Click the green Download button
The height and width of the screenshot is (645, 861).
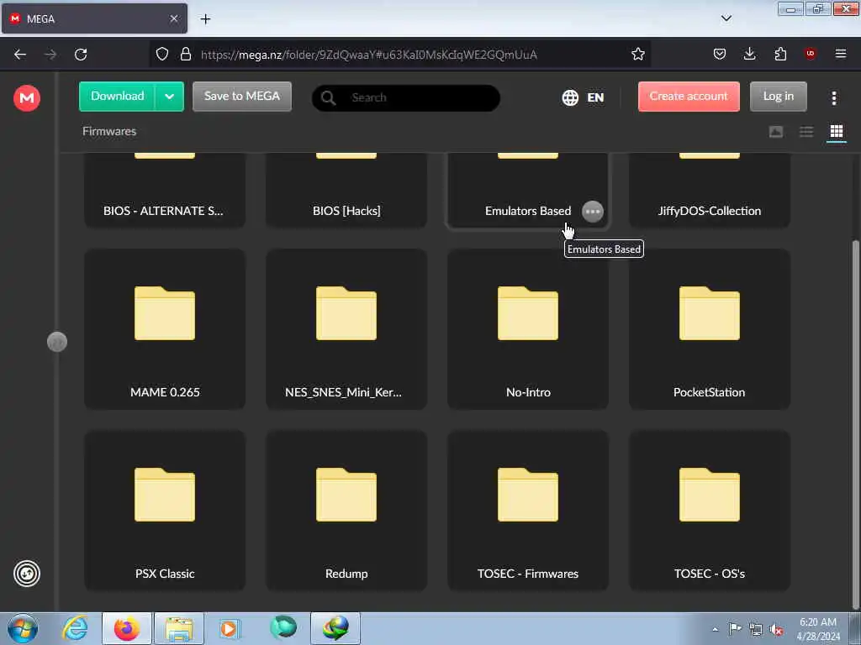point(118,97)
